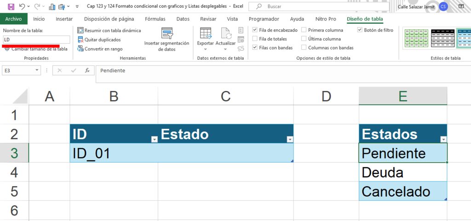
Task: Click the Nombre de la tabla field
Action: [37, 40]
